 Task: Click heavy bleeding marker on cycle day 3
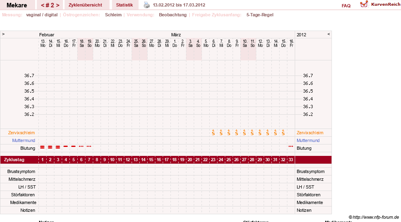[58, 147]
